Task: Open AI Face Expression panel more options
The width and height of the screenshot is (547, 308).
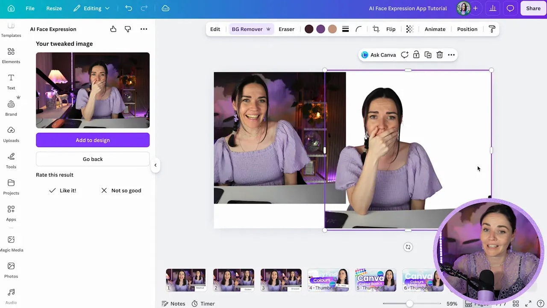Action: pos(144,29)
